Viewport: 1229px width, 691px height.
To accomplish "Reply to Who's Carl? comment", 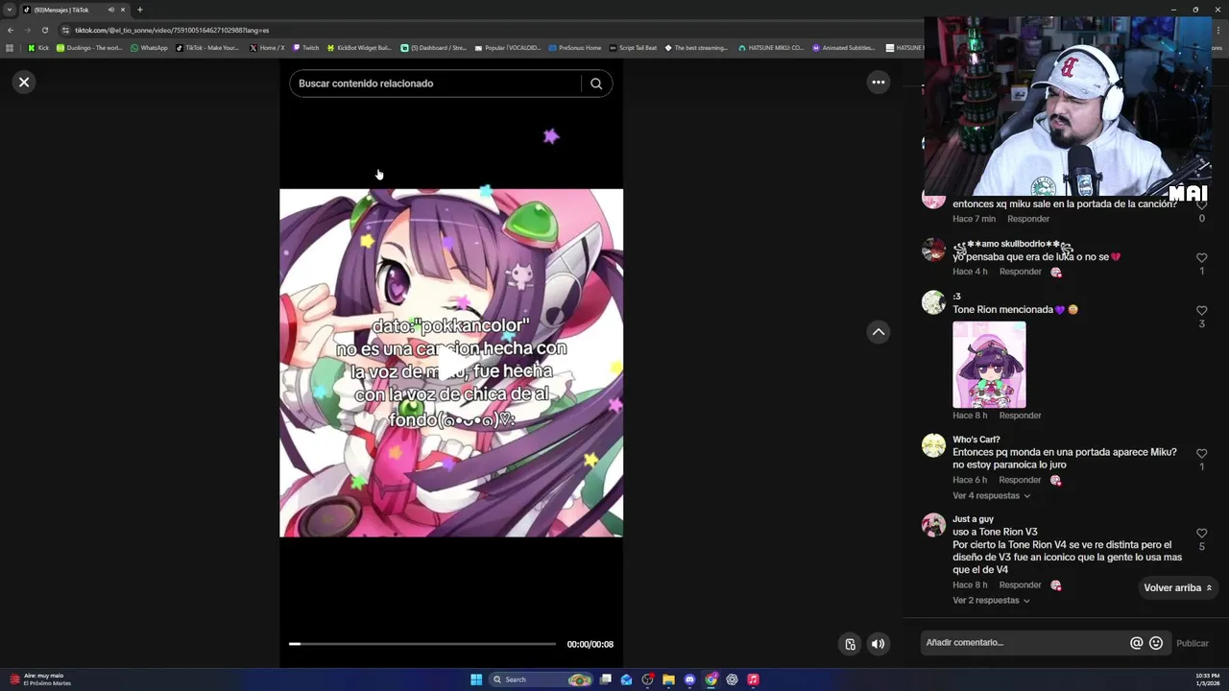I will click(1020, 480).
